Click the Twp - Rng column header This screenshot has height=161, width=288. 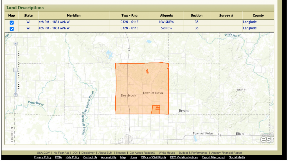[x=129, y=15]
